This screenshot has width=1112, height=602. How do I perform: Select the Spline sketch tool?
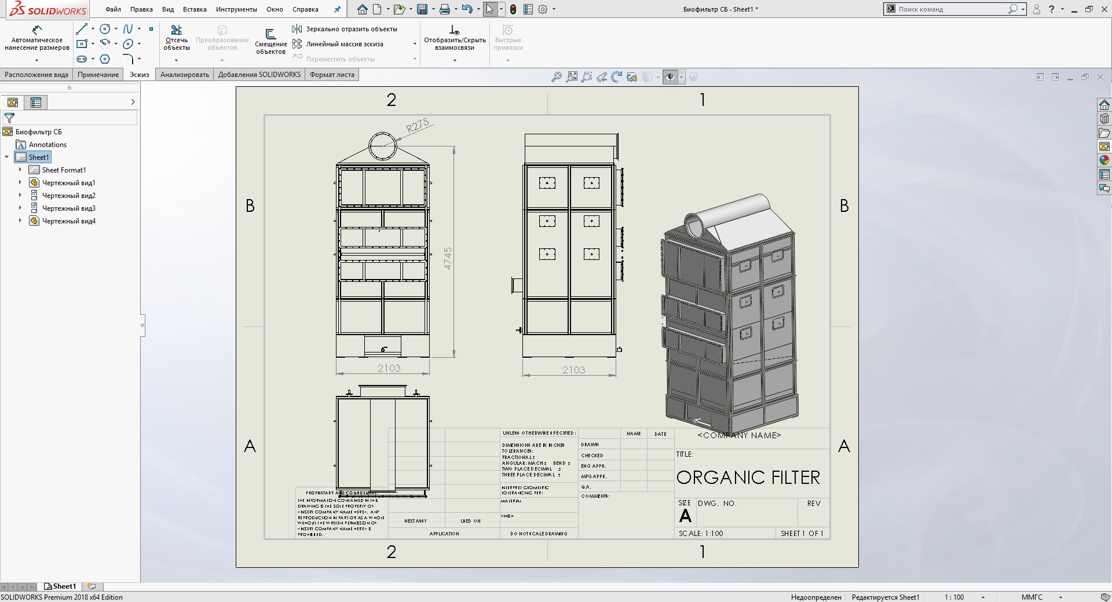pyautogui.click(x=128, y=29)
